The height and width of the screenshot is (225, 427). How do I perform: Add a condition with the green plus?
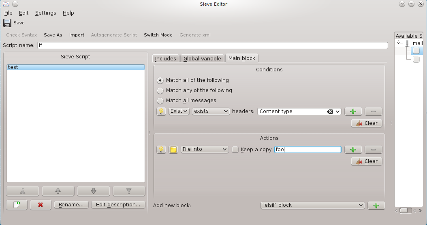pyautogui.click(x=353, y=111)
